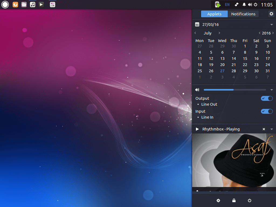Toggle the Input sound switch

pyautogui.click(x=267, y=111)
